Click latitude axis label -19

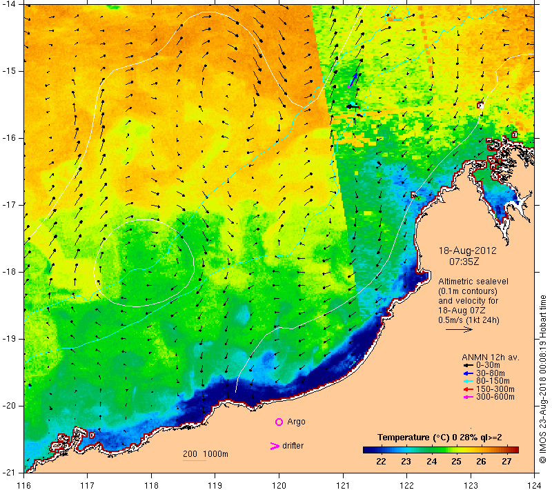point(8,339)
